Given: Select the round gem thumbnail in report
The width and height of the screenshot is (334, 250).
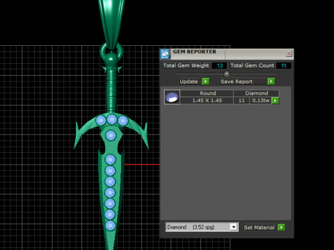Looking at the screenshot, I should [x=172, y=97].
